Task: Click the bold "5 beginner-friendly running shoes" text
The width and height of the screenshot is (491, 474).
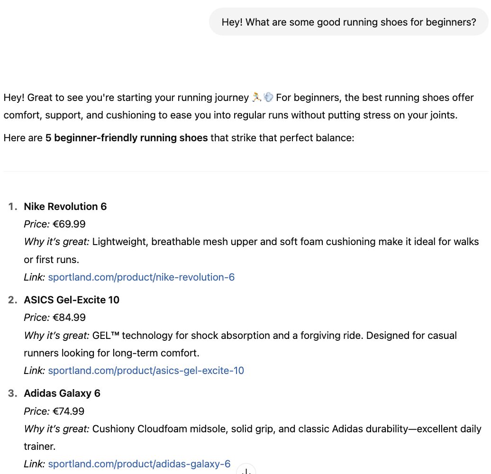Action: click(x=127, y=138)
